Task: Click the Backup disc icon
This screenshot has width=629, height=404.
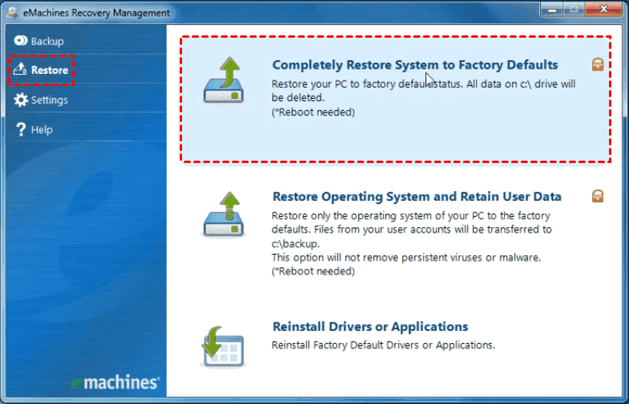Action: (x=21, y=40)
